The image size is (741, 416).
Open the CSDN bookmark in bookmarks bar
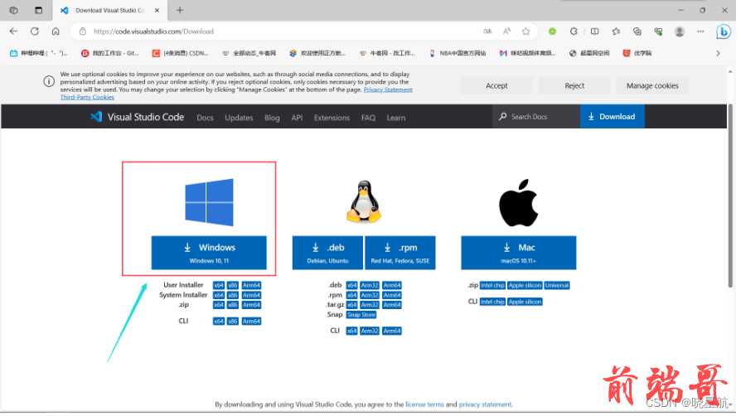point(181,53)
